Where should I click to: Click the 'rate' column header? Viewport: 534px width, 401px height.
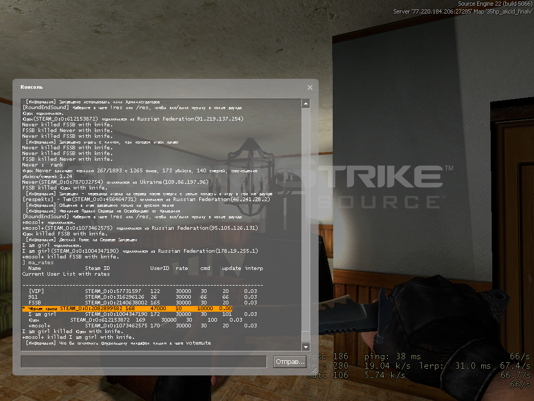pos(182,268)
